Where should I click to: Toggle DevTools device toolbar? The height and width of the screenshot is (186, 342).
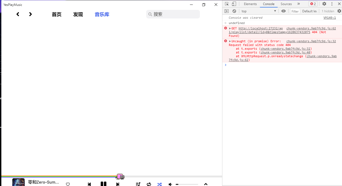(234, 4)
